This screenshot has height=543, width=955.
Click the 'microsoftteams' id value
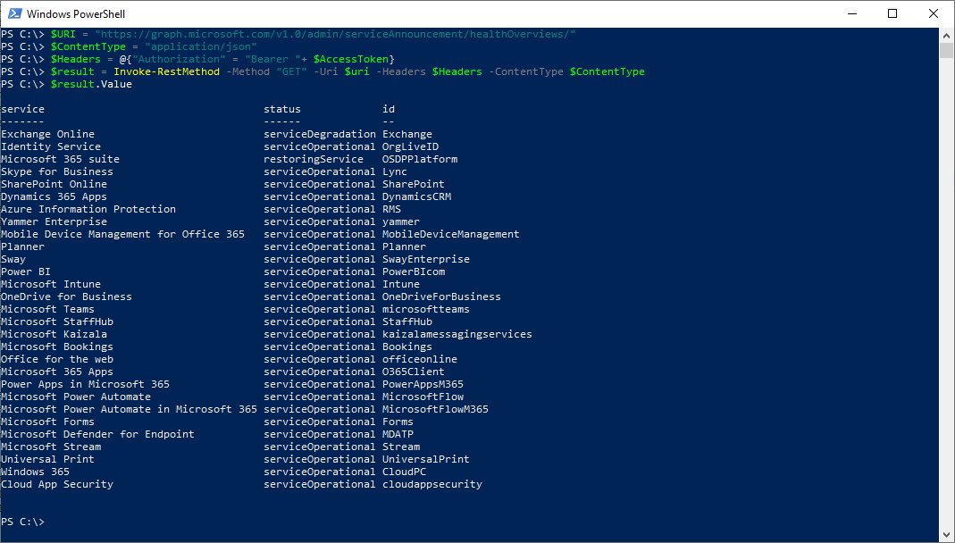coord(426,309)
